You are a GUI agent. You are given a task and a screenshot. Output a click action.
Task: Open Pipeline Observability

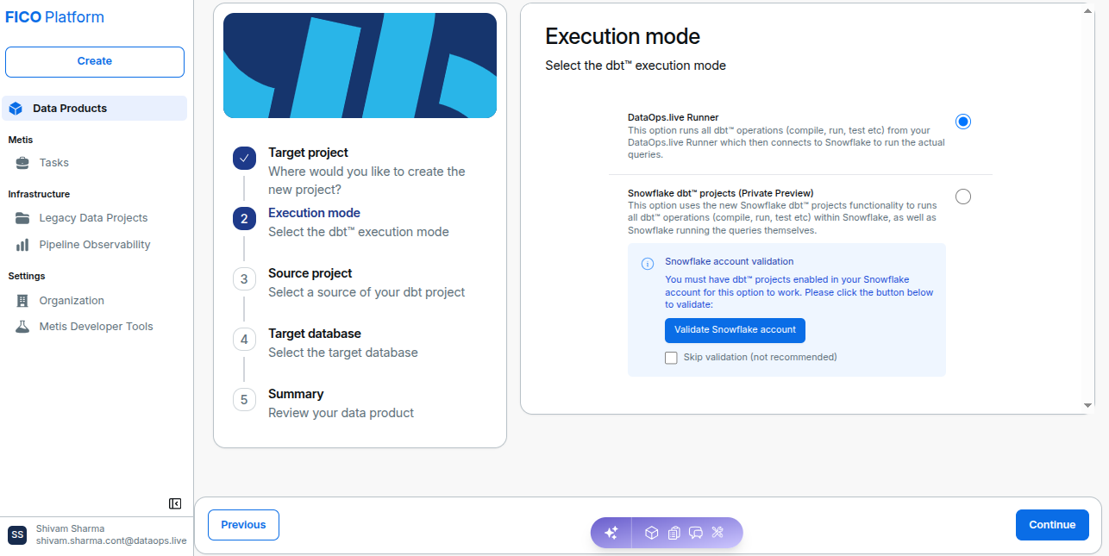click(x=95, y=245)
